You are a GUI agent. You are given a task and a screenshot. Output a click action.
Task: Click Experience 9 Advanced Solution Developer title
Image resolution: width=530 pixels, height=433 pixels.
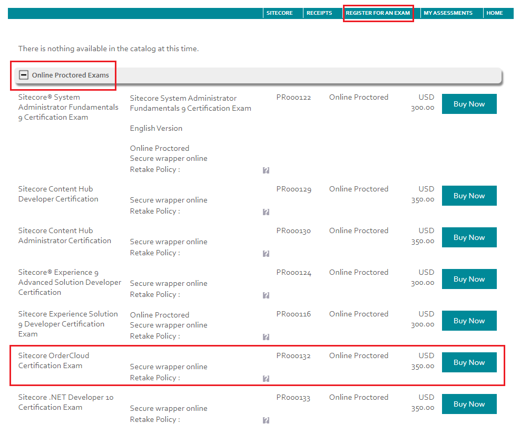[70, 282]
